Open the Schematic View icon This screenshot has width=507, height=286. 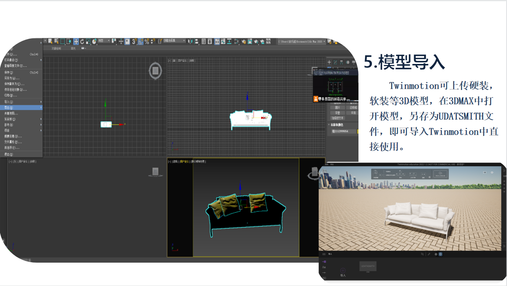(229, 41)
